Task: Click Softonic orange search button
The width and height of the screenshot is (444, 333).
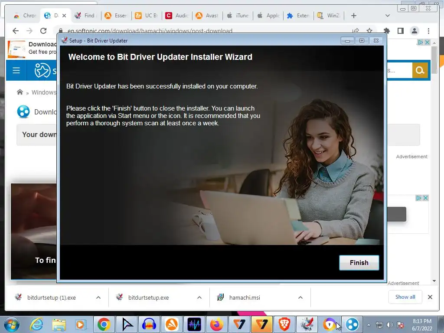Action: (420, 70)
